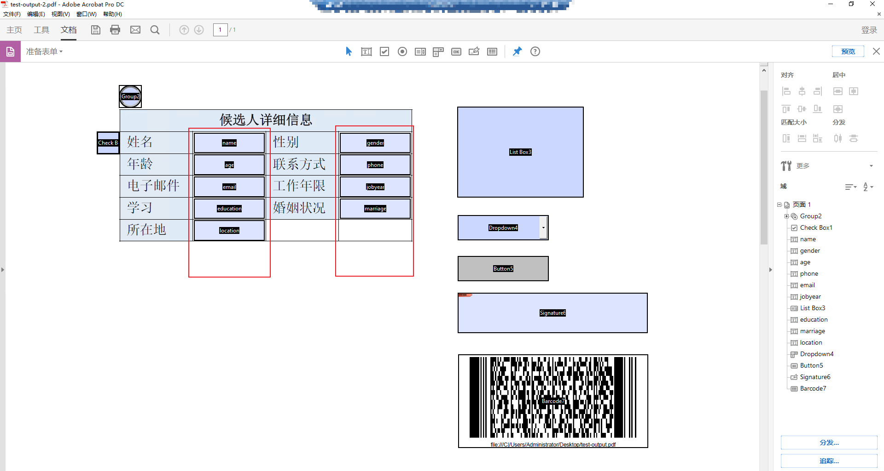This screenshot has height=471, width=884.
Task: Click the page number input field
Action: (220, 29)
